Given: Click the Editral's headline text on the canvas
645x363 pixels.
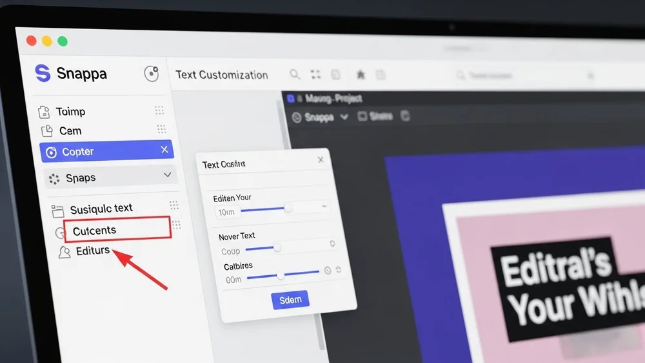Looking at the screenshot, I should (556, 269).
